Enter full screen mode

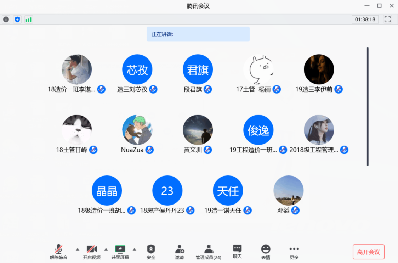pyautogui.click(x=387, y=19)
